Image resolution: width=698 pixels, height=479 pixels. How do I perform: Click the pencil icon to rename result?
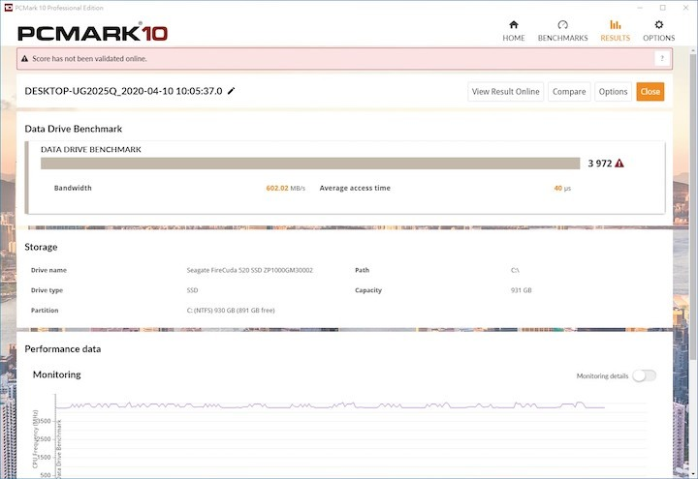(231, 91)
